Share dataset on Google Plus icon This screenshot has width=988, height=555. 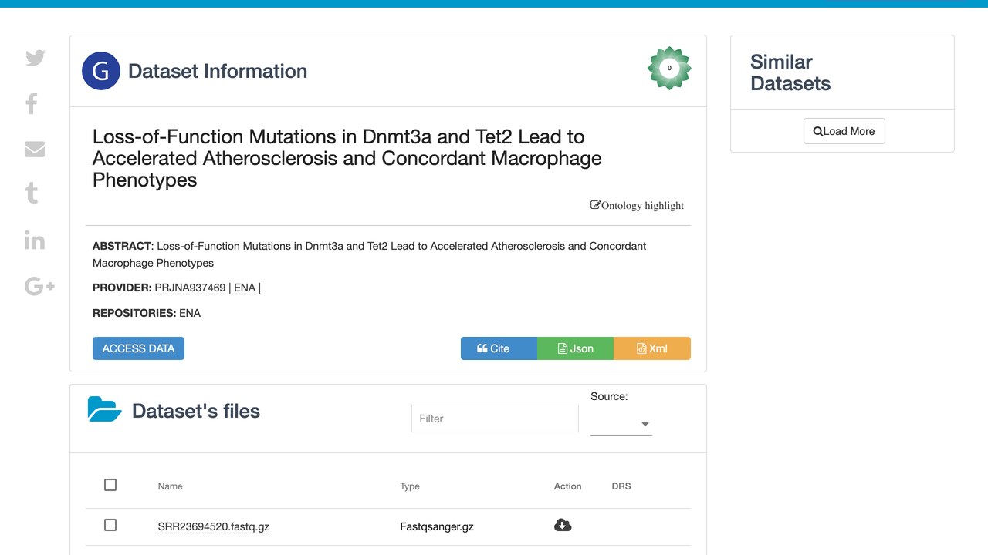pos(39,286)
